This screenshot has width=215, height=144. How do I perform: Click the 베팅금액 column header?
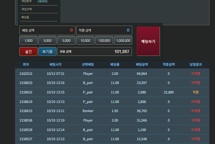(x=142, y=64)
